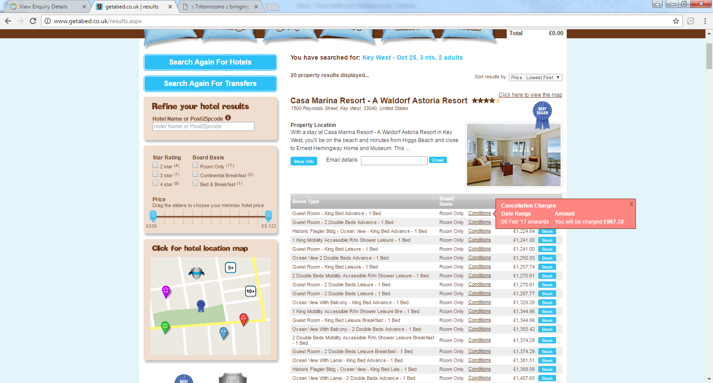The width and height of the screenshot is (713, 383).
Task: Book the Historic Flagler Bldg room at £1,224.84
Action: click(x=547, y=232)
